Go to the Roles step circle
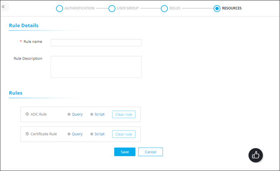Image resolution: width=280 pixels, height=171 pixels. point(164,8)
